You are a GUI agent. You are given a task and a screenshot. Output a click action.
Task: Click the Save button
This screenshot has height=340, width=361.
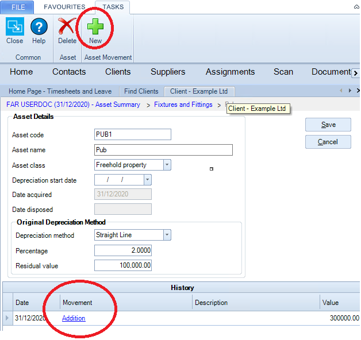coord(328,125)
